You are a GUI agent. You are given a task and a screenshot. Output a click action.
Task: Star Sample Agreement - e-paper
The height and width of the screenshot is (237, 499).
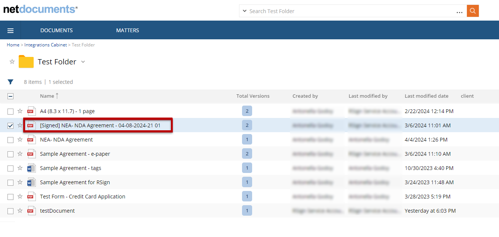pyautogui.click(x=20, y=154)
